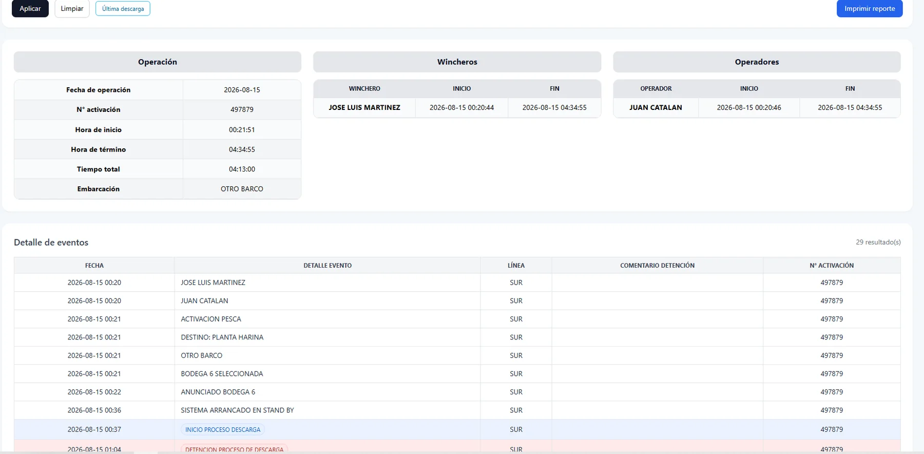Select ACTIVACION PESCA event
Screen dimensions: 924x454
coord(211,319)
